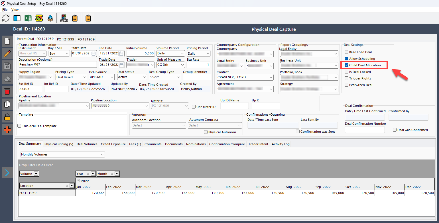Click the New blank document sidebar icon
Viewport: 439px width, 223px height.
7,41
